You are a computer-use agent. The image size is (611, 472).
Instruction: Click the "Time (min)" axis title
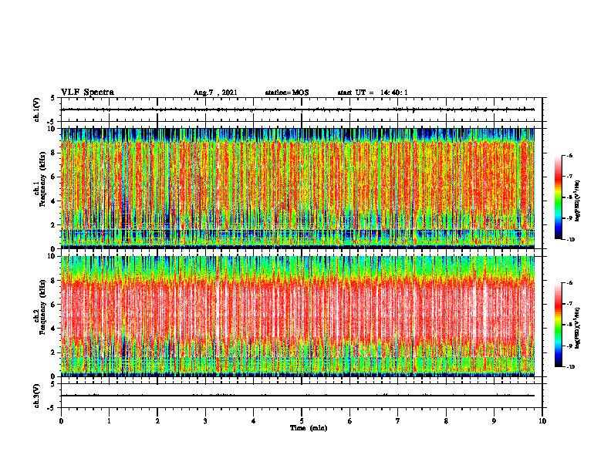[x=309, y=428]
